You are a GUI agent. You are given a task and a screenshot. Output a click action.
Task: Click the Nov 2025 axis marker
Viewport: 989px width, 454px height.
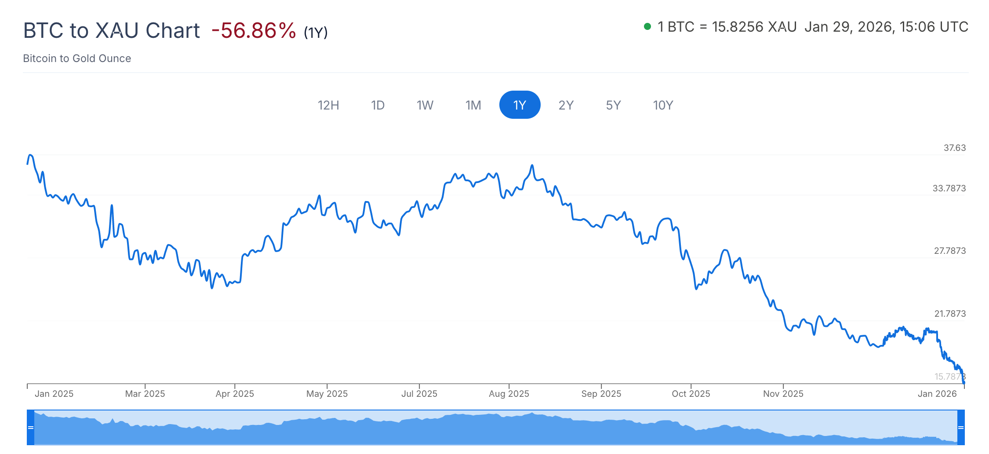point(783,394)
